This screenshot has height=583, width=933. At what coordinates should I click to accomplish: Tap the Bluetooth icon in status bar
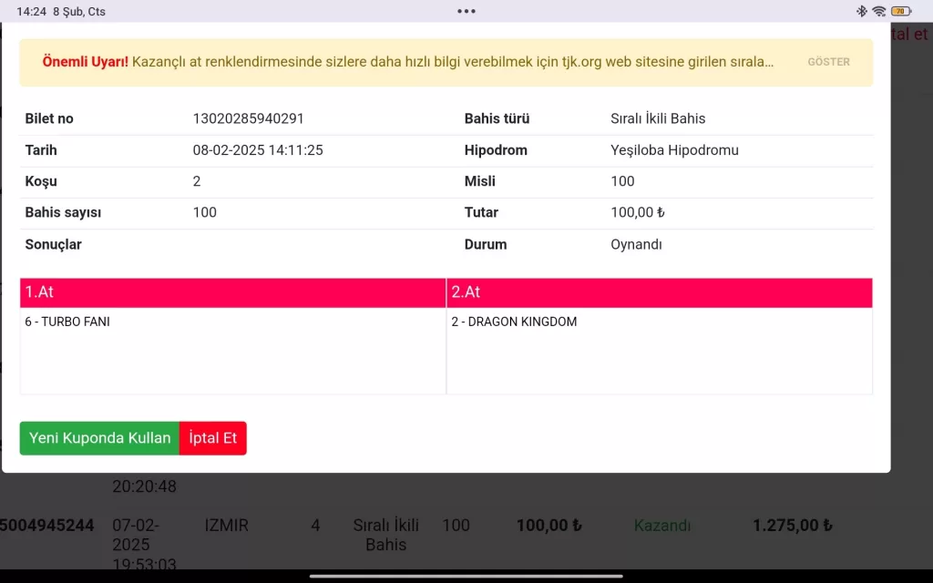(862, 11)
